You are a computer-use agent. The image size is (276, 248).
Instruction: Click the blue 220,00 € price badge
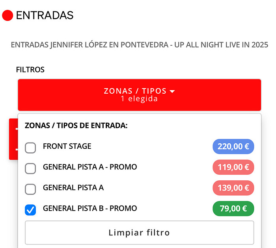233,146
